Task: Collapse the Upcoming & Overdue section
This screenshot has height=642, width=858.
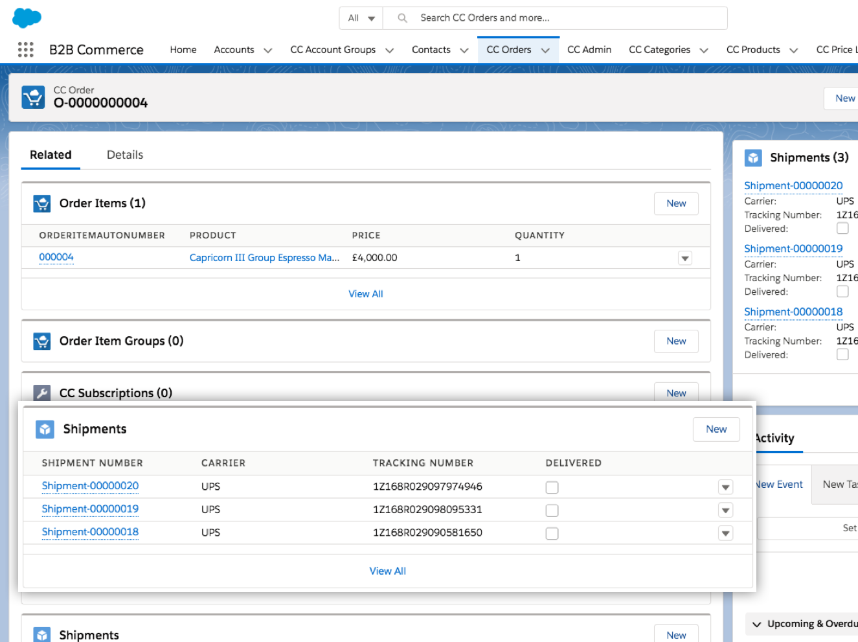Action: (756, 625)
